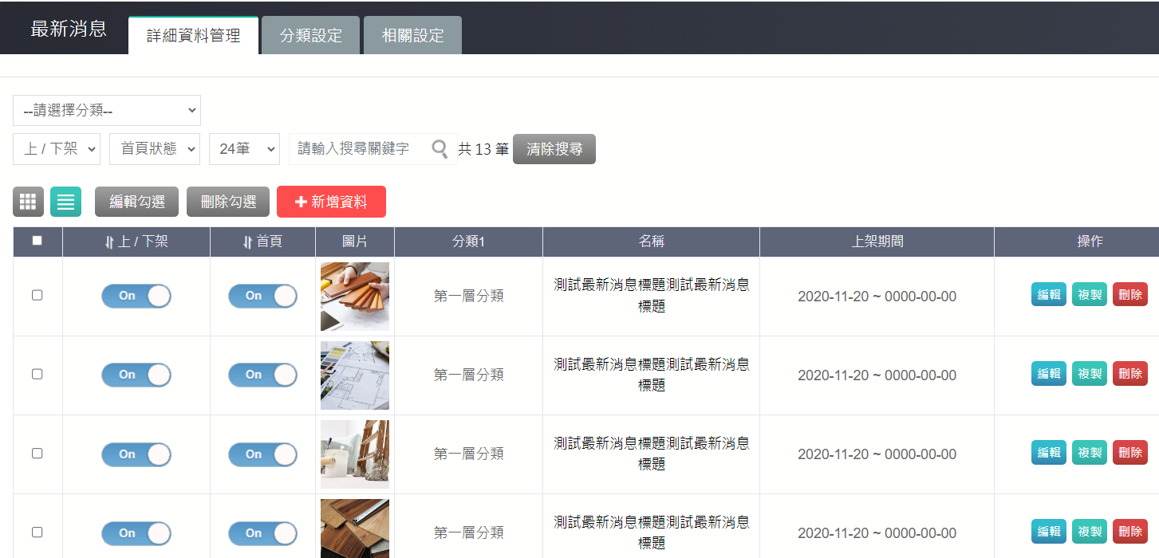Check the row with wood flooring thumbnail
This screenshot has height=558, width=1159.
click(37, 532)
